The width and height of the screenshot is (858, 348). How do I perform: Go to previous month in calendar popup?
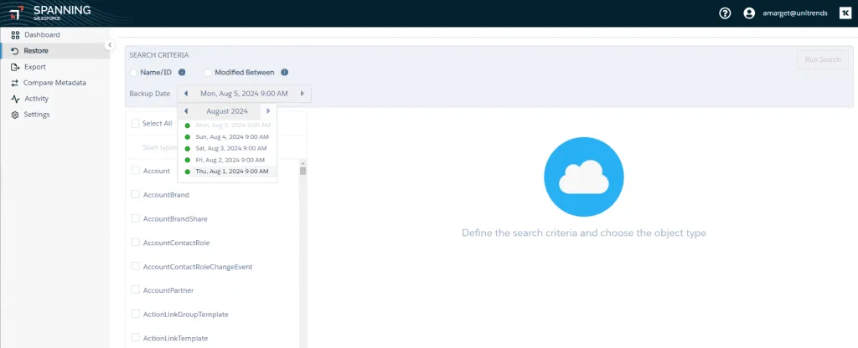click(x=186, y=111)
